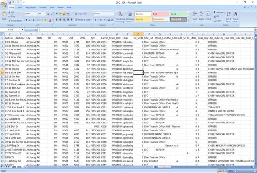Apply the Check Cell style
Screen dimensions: 257x173
[x=178, y=19]
